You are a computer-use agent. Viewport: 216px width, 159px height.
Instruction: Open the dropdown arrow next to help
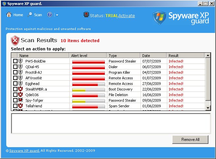pyautogui.click(x=57, y=15)
